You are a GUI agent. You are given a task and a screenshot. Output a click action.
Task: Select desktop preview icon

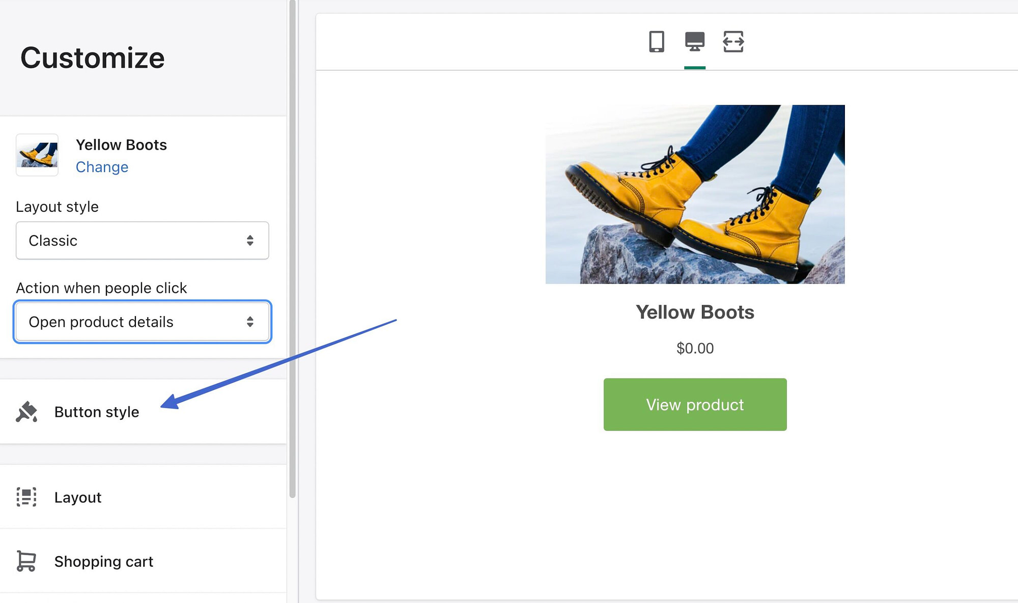click(695, 42)
